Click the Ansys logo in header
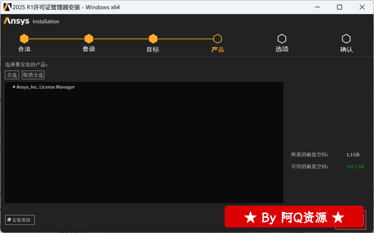The height and width of the screenshot is (233, 374). coord(17,21)
